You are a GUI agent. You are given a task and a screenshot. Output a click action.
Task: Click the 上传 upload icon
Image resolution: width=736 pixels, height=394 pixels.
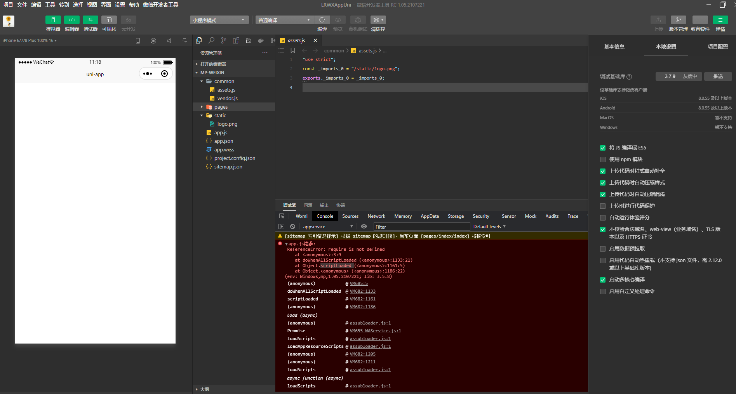click(x=658, y=20)
